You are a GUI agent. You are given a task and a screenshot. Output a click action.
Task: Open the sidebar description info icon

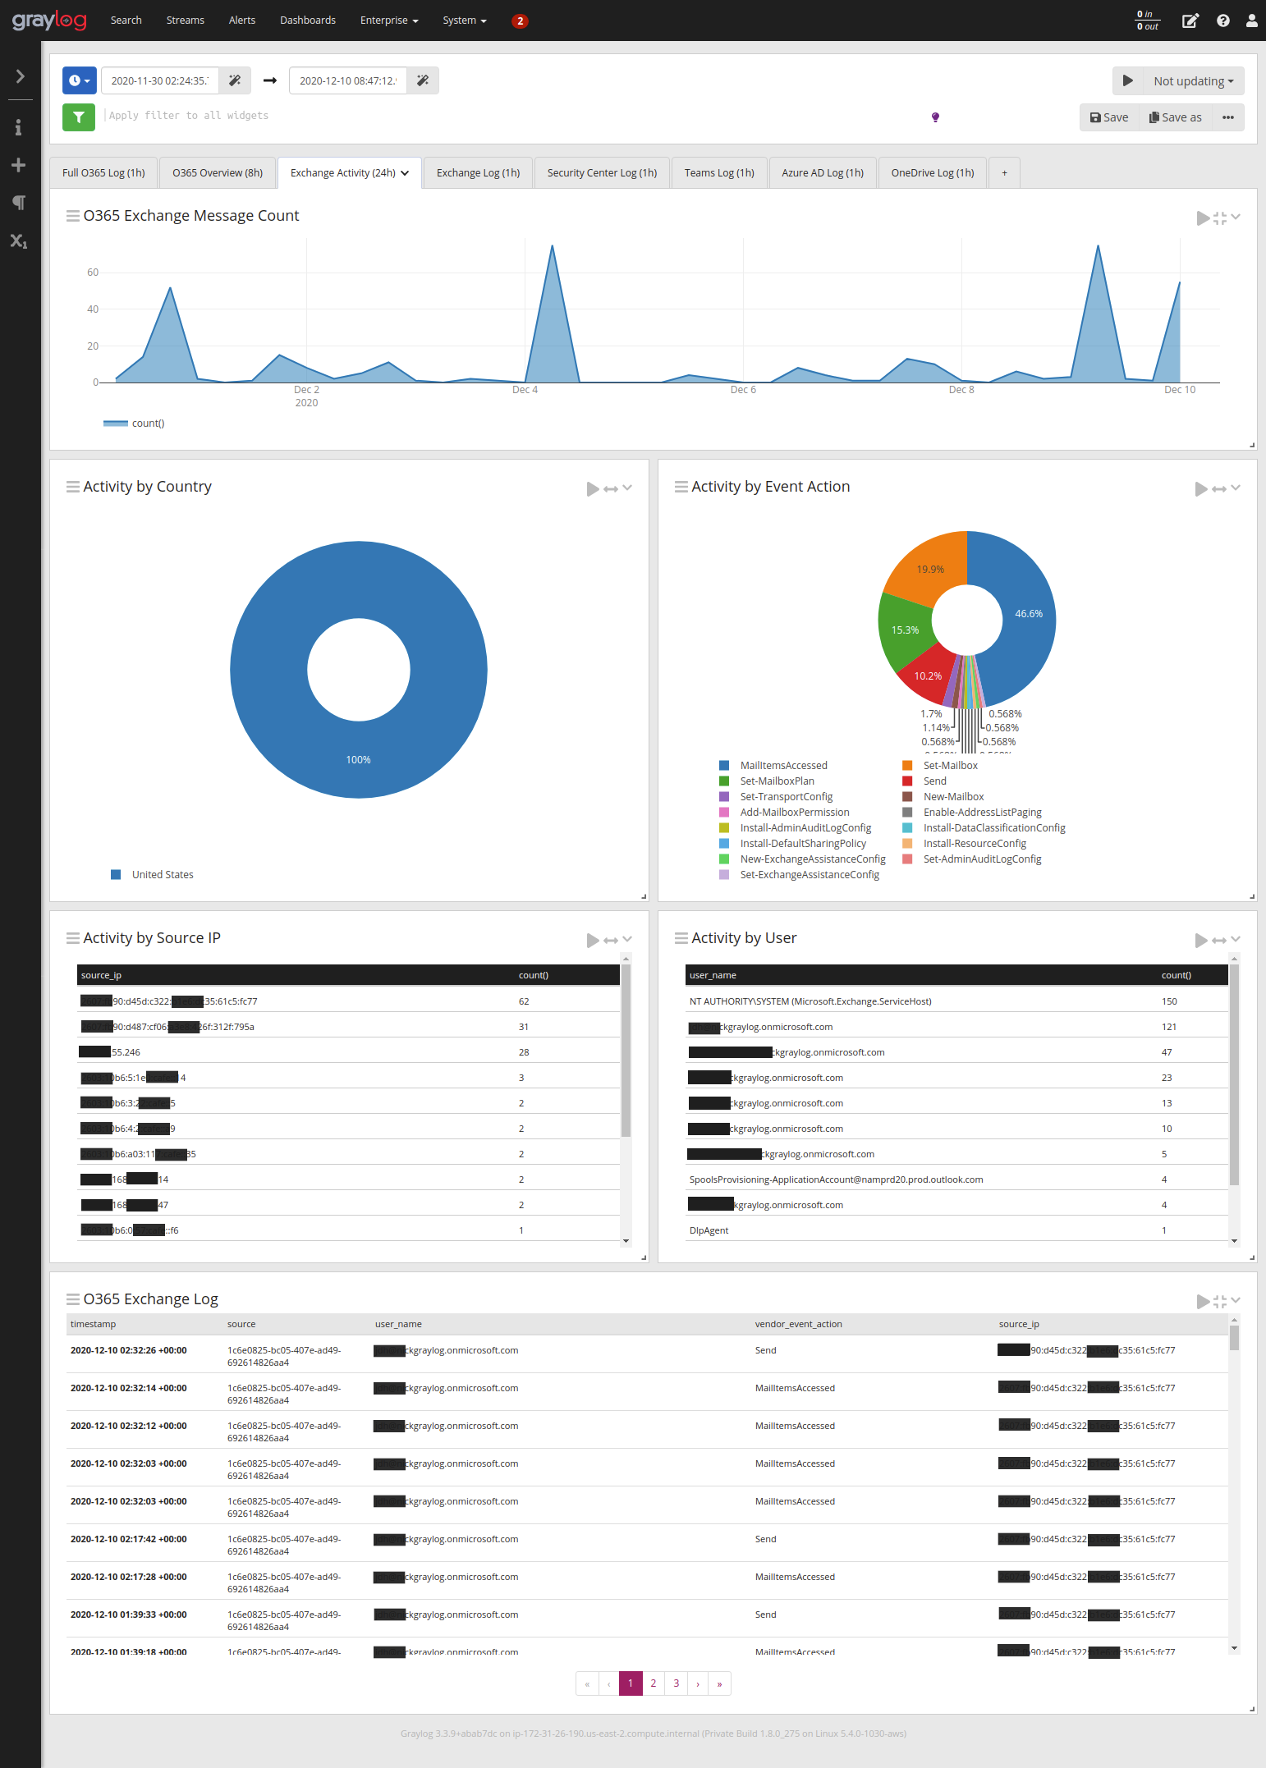click(19, 127)
